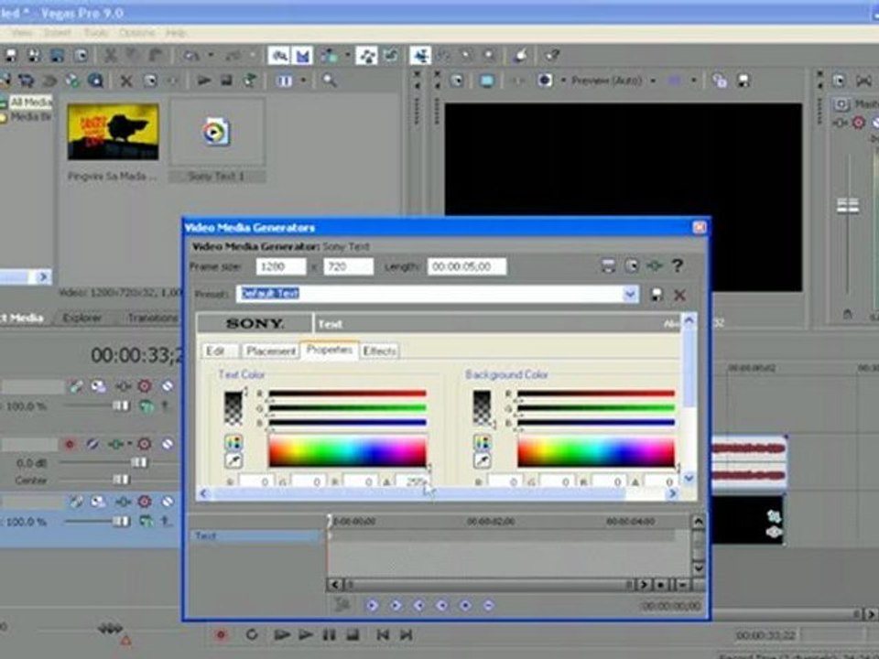This screenshot has height=659, width=879.
Task: Click the Text Color green channel slider
Action: [x=348, y=408]
